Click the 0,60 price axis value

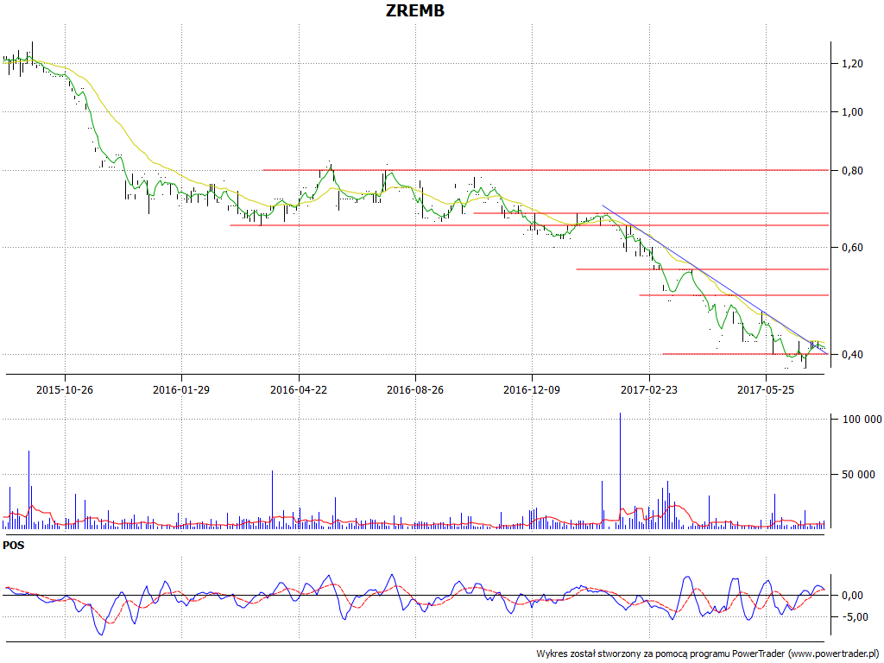(x=852, y=248)
